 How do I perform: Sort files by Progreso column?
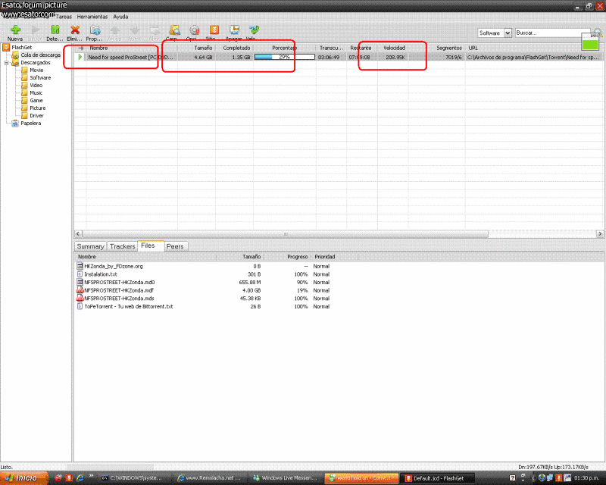(x=287, y=257)
